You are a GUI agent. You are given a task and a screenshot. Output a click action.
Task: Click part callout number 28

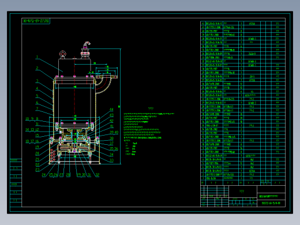(68, 175)
